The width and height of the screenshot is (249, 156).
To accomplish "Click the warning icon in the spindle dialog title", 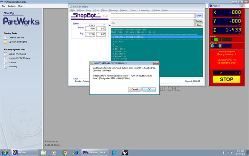I will (91, 63).
